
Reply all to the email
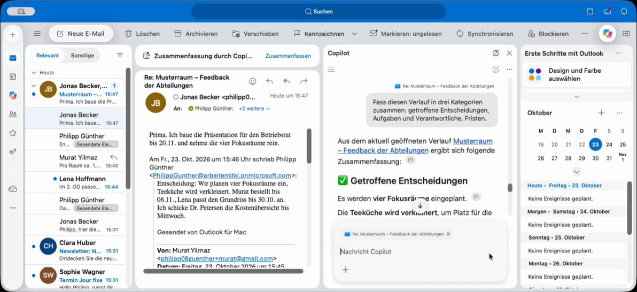pos(287,81)
